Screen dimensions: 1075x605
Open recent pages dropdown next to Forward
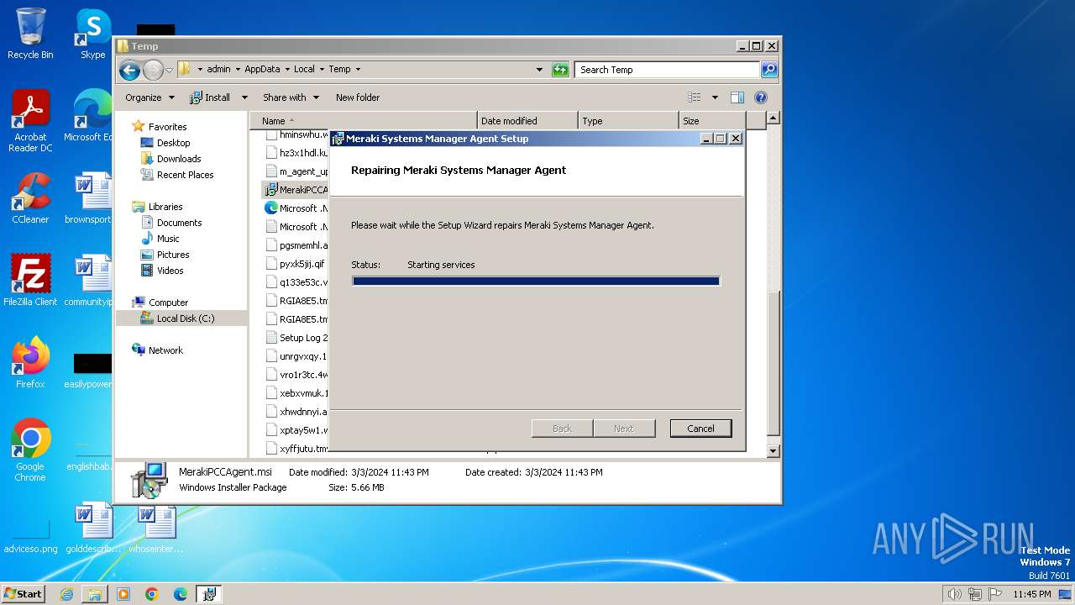pyautogui.click(x=170, y=70)
